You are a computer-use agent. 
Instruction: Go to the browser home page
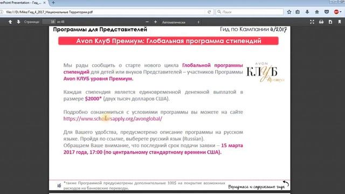pos(317,12)
